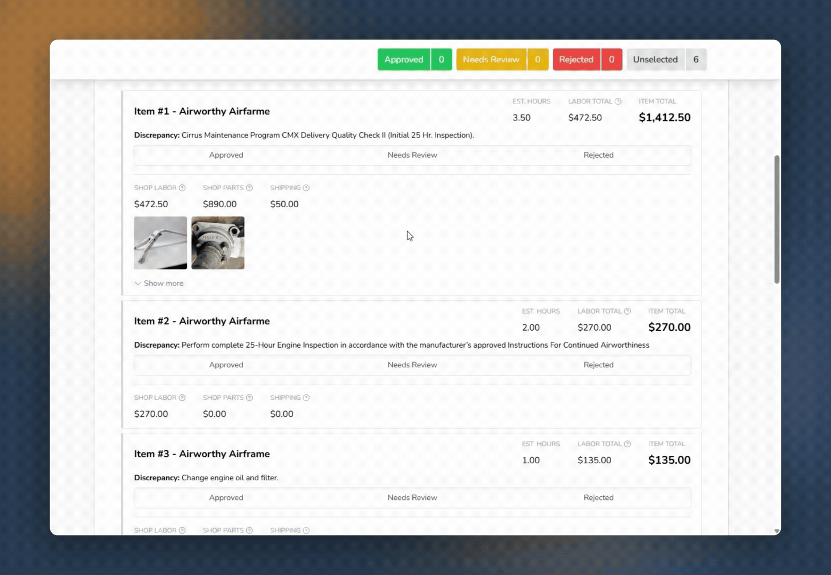Open the engine part photo thumbnail
The height and width of the screenshot is (575, 831).
218,243
